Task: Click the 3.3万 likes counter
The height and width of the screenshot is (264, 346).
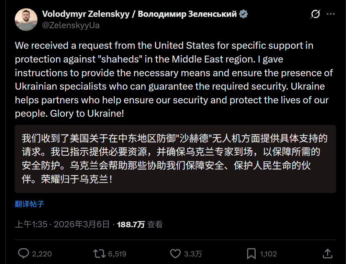Action: tap(193, 253)
